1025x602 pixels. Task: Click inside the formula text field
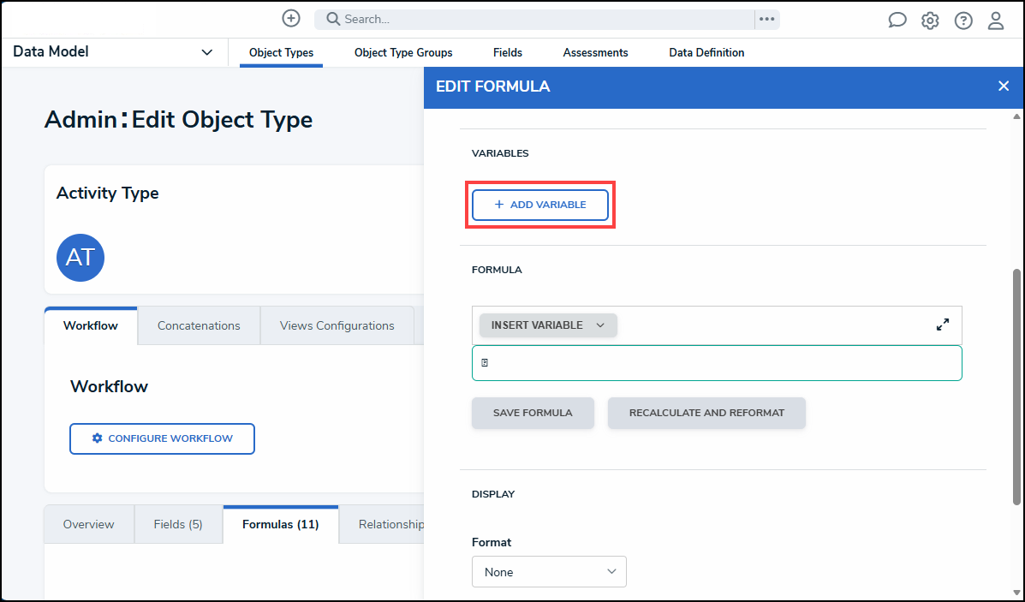(717, 363)
